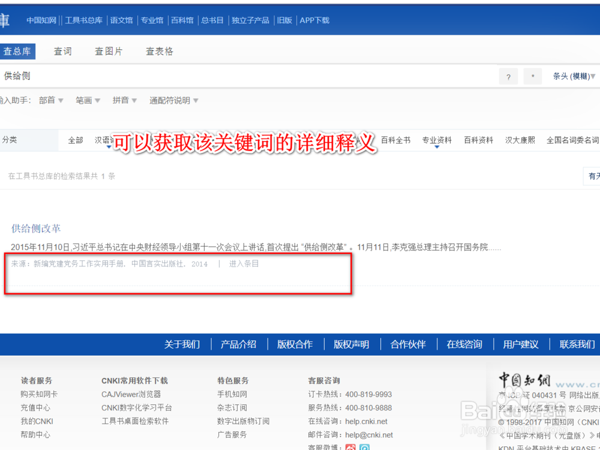Open the 供给侧改革 result title

(36, 229)
